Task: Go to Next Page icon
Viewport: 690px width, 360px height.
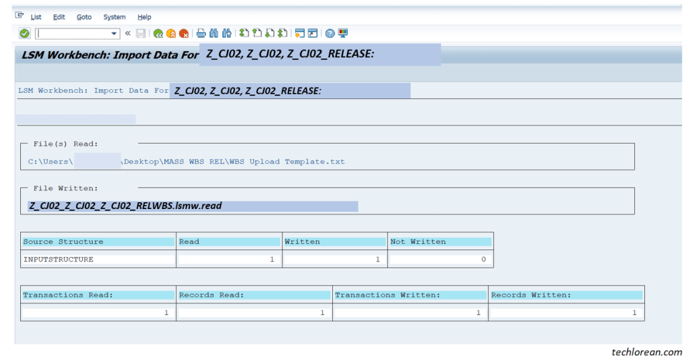Action: 270,33
